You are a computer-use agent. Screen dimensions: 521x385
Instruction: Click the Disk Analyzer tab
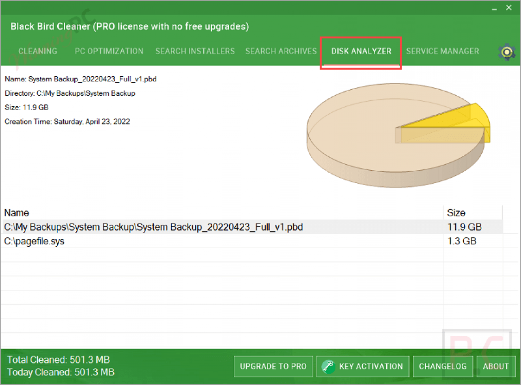[x=361, y=51]
